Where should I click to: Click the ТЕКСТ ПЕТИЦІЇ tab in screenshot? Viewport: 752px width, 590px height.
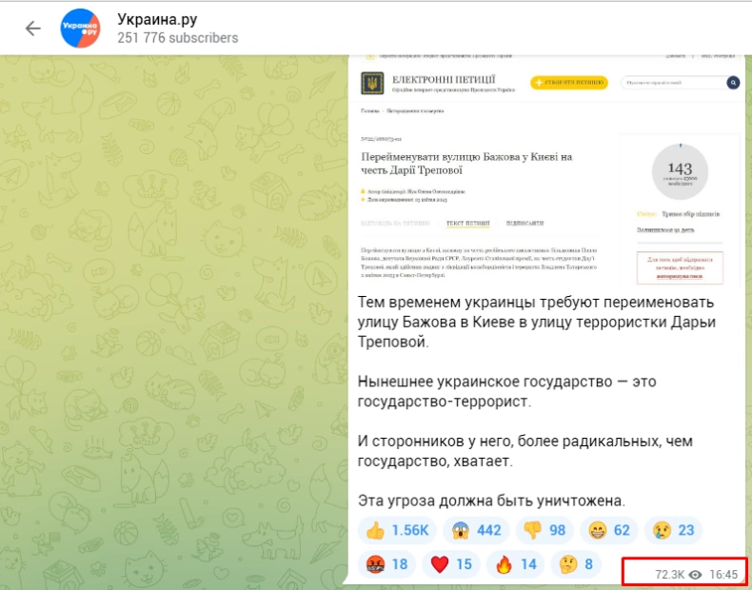click(x=467, y=224)
